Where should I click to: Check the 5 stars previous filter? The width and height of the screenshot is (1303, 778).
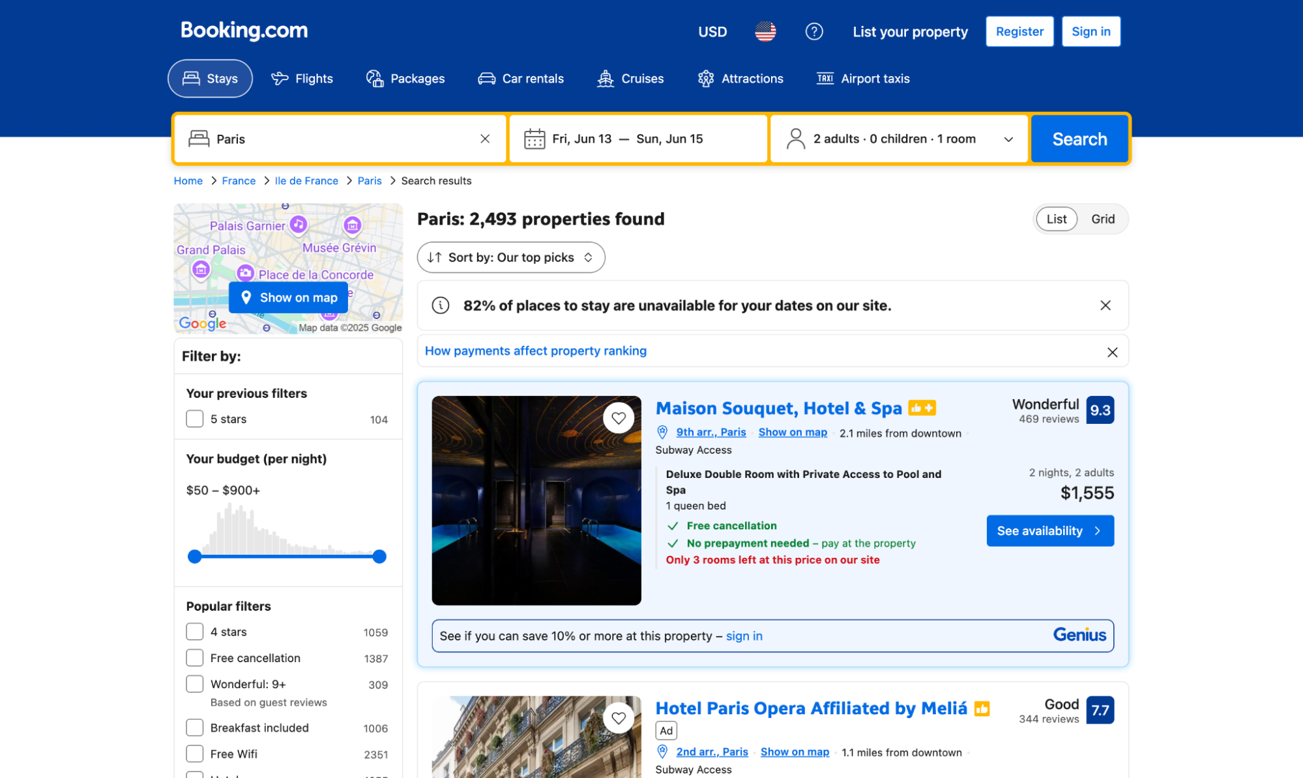[195, 419]
